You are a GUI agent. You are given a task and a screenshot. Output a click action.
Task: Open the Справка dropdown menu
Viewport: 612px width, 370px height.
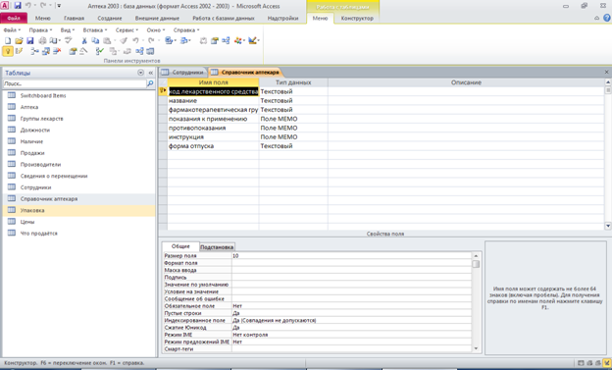pos(186,30)
